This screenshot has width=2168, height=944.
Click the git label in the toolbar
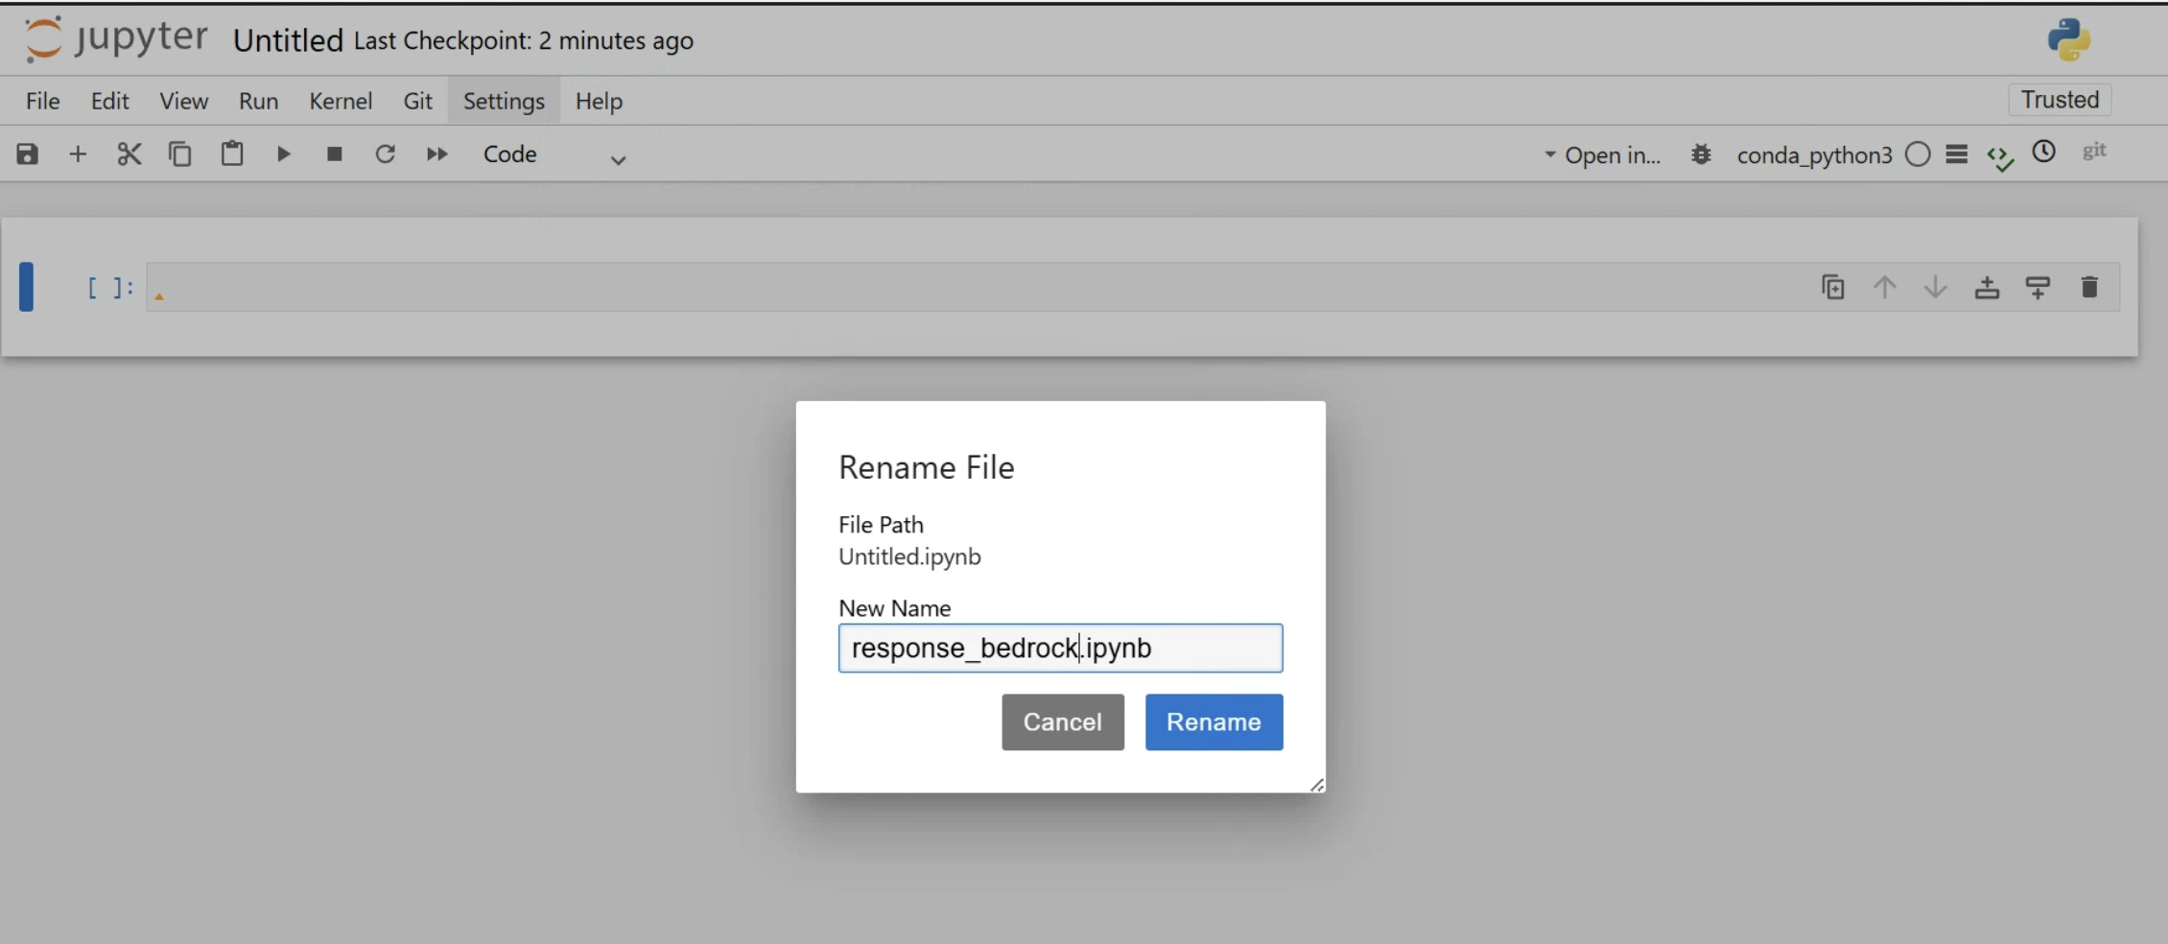coord(2094,151)
